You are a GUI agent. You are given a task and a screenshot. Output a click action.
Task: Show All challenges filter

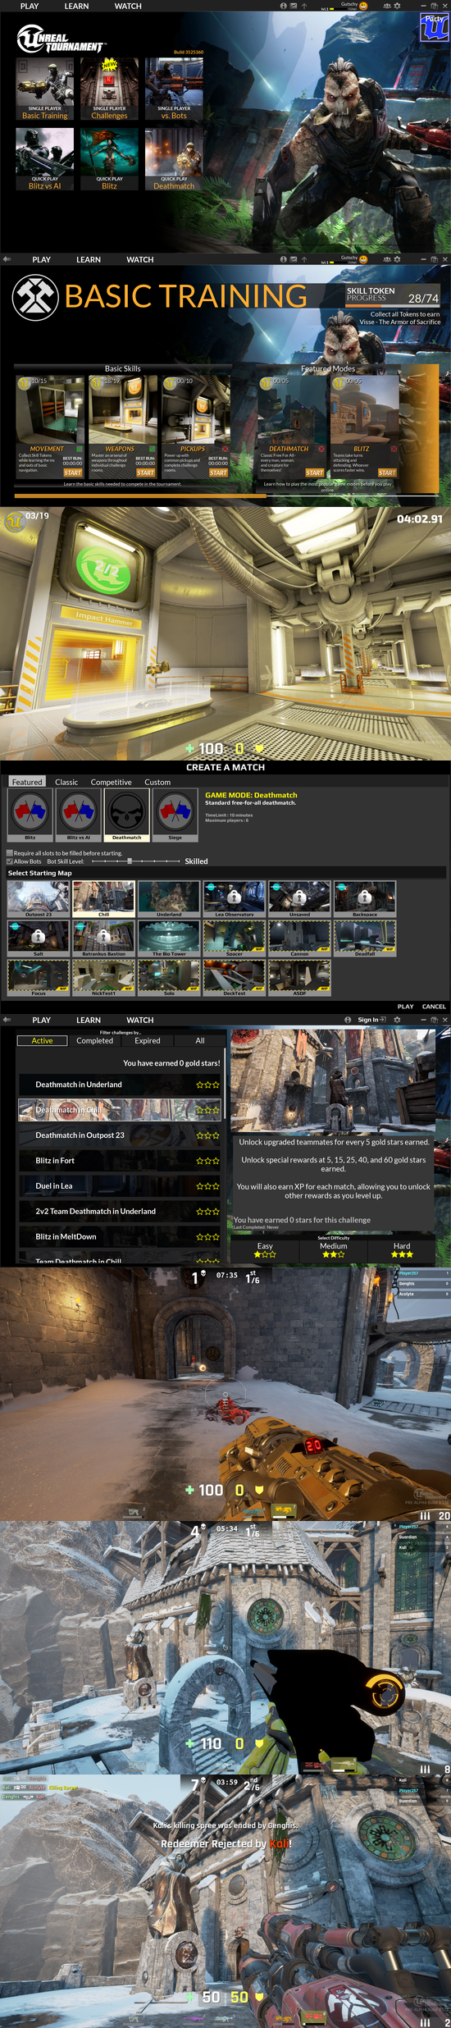(200, 1040)
